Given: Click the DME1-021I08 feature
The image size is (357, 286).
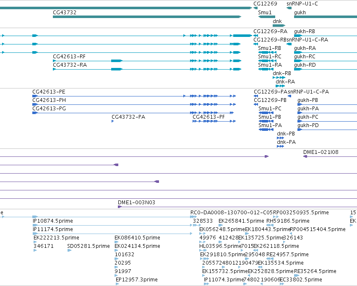Looking at the screenshot, I should pos(330,156).
